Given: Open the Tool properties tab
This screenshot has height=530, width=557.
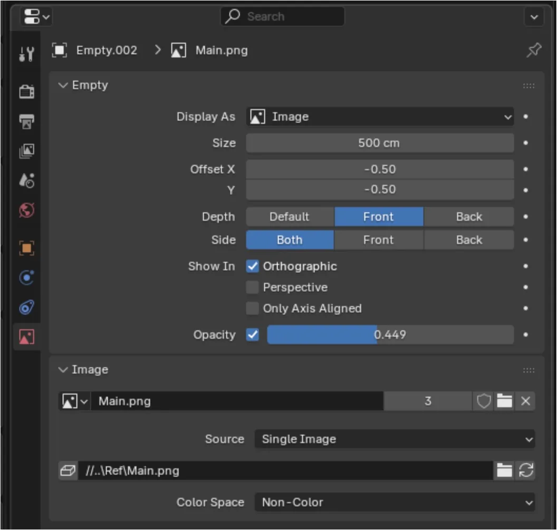Looking at the screenshot, I should click(27, 54).
